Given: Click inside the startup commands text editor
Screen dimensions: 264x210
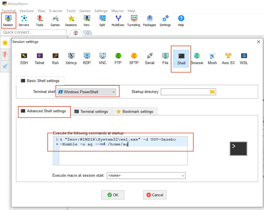Looking at the screenshot, I should (x=120, y=151).
